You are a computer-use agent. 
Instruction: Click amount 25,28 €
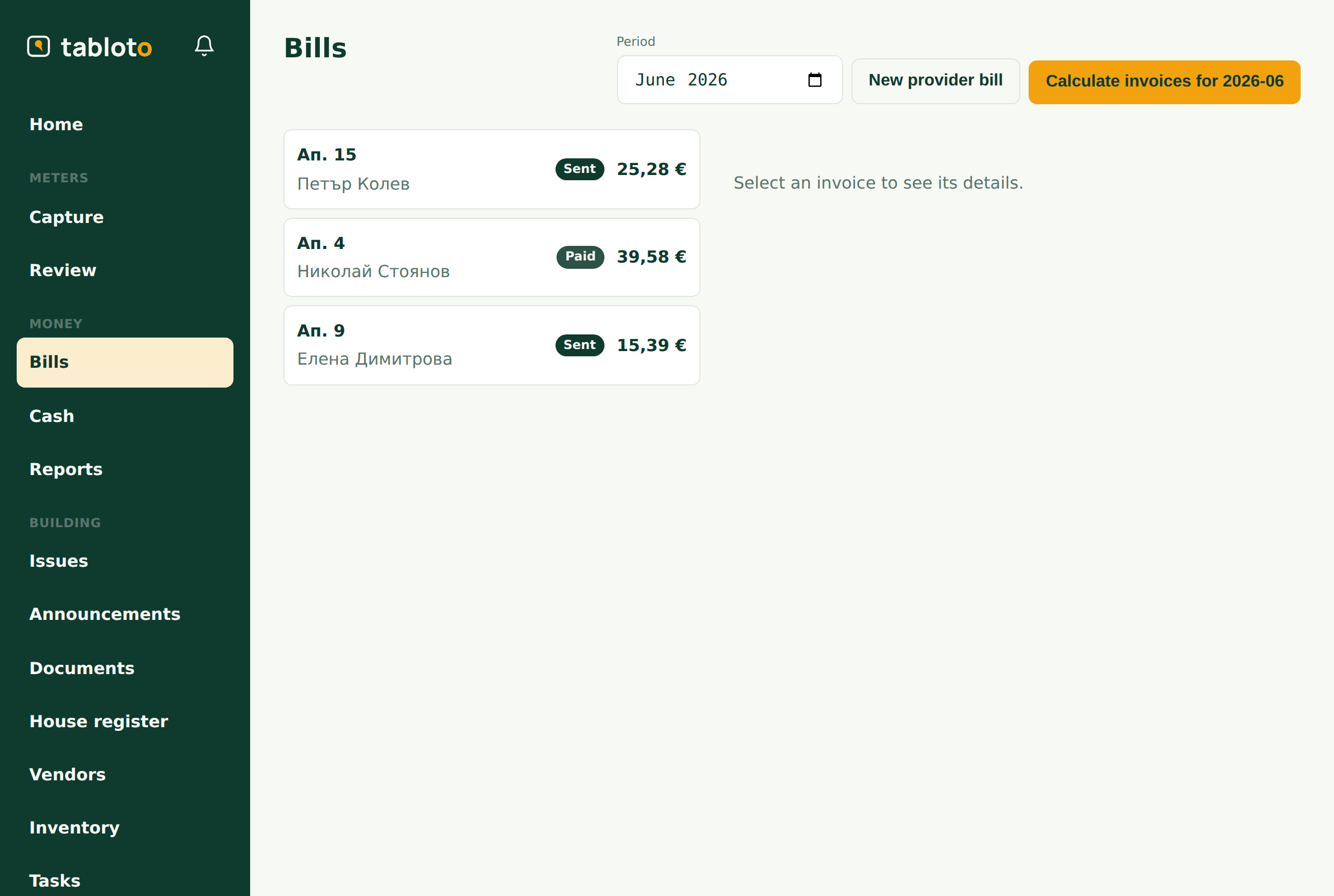pyautogui.click(x=651, y=169)
